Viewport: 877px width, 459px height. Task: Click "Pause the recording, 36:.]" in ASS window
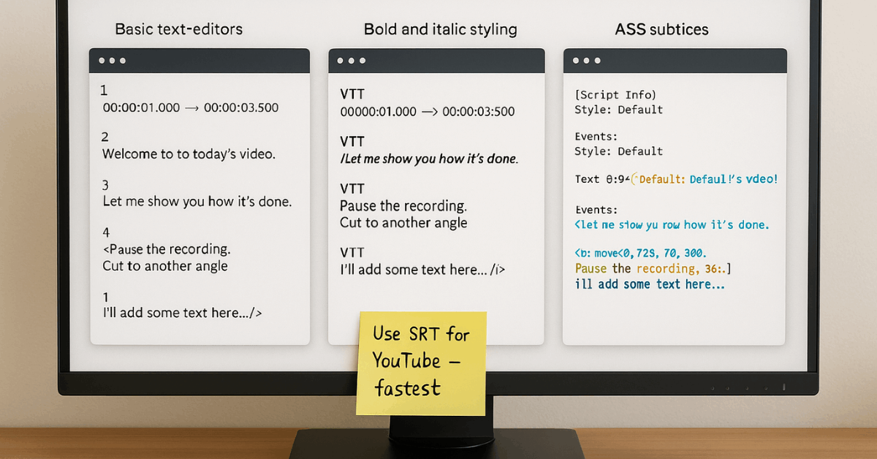(653, 269)
